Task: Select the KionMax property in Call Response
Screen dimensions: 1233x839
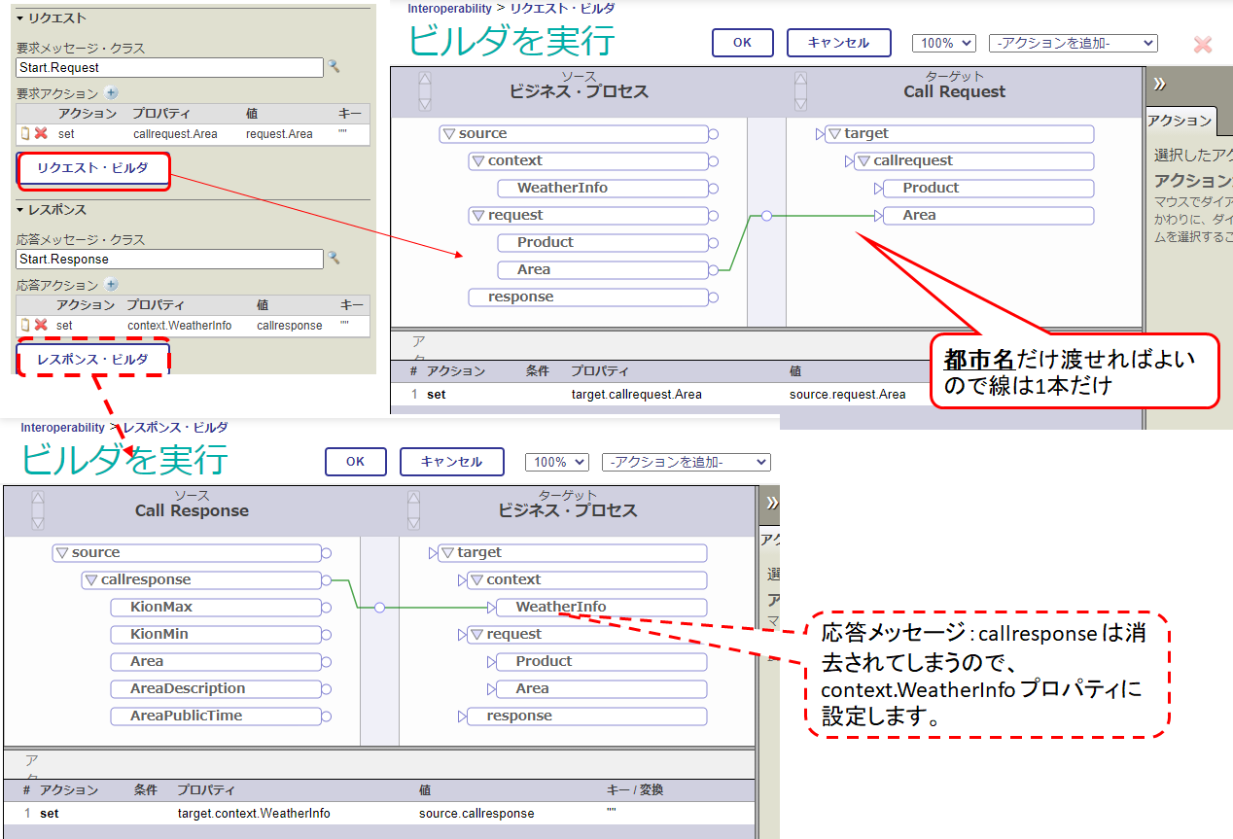Action: tap(216, 608)
